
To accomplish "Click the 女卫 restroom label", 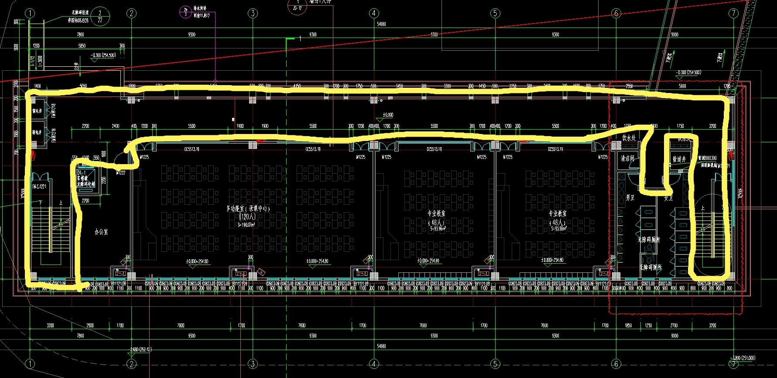I will [x=668, y=198].
